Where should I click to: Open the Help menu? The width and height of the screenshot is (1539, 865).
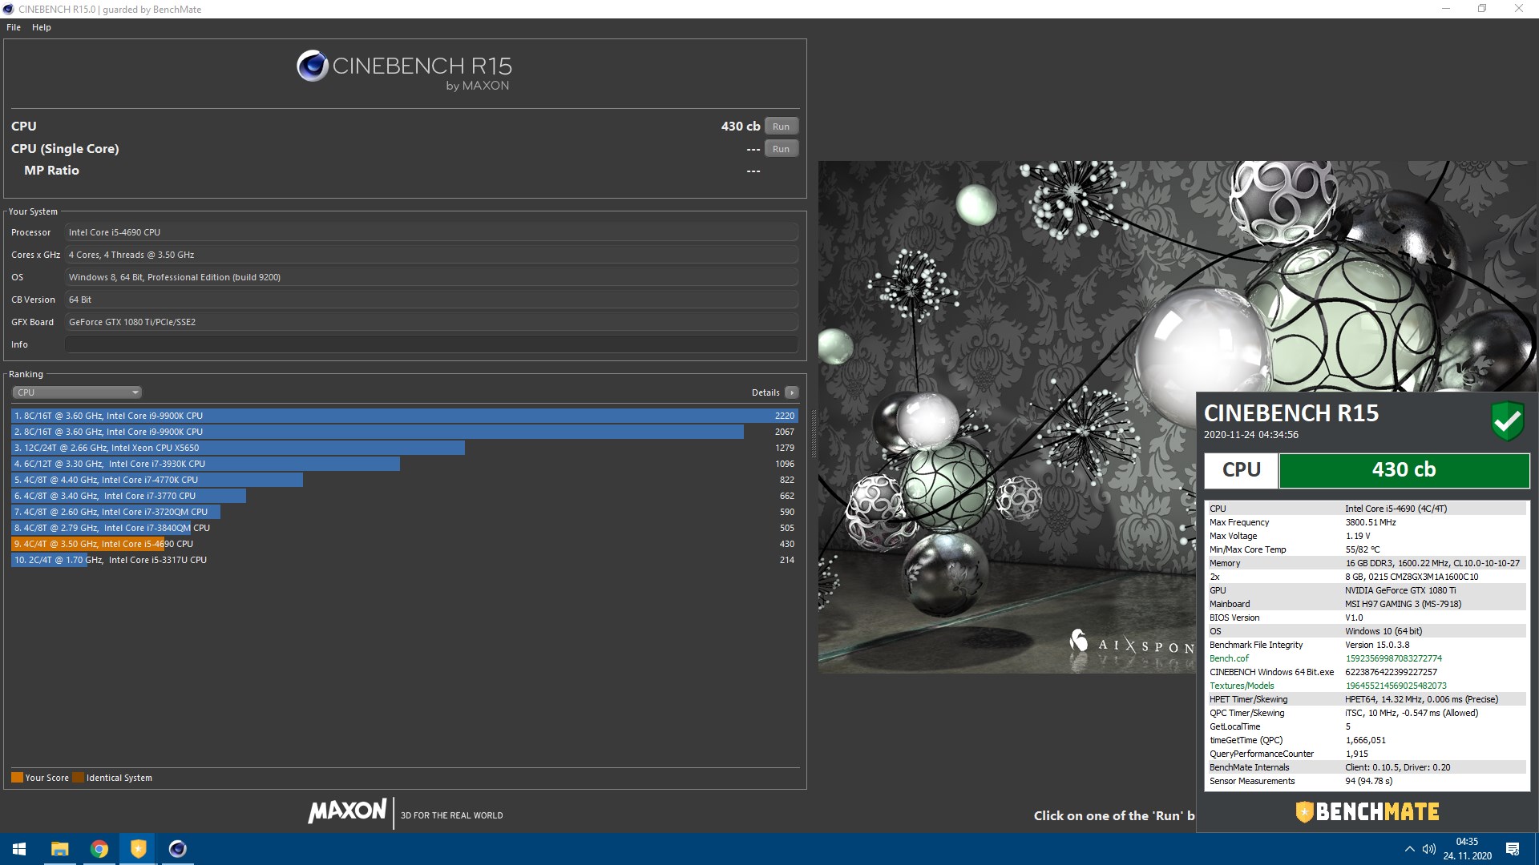click(x=42, y=27)
